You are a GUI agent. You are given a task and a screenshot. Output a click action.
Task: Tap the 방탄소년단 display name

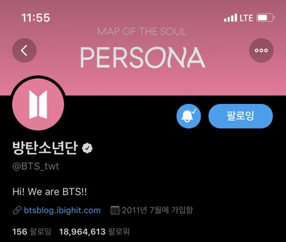45,148
